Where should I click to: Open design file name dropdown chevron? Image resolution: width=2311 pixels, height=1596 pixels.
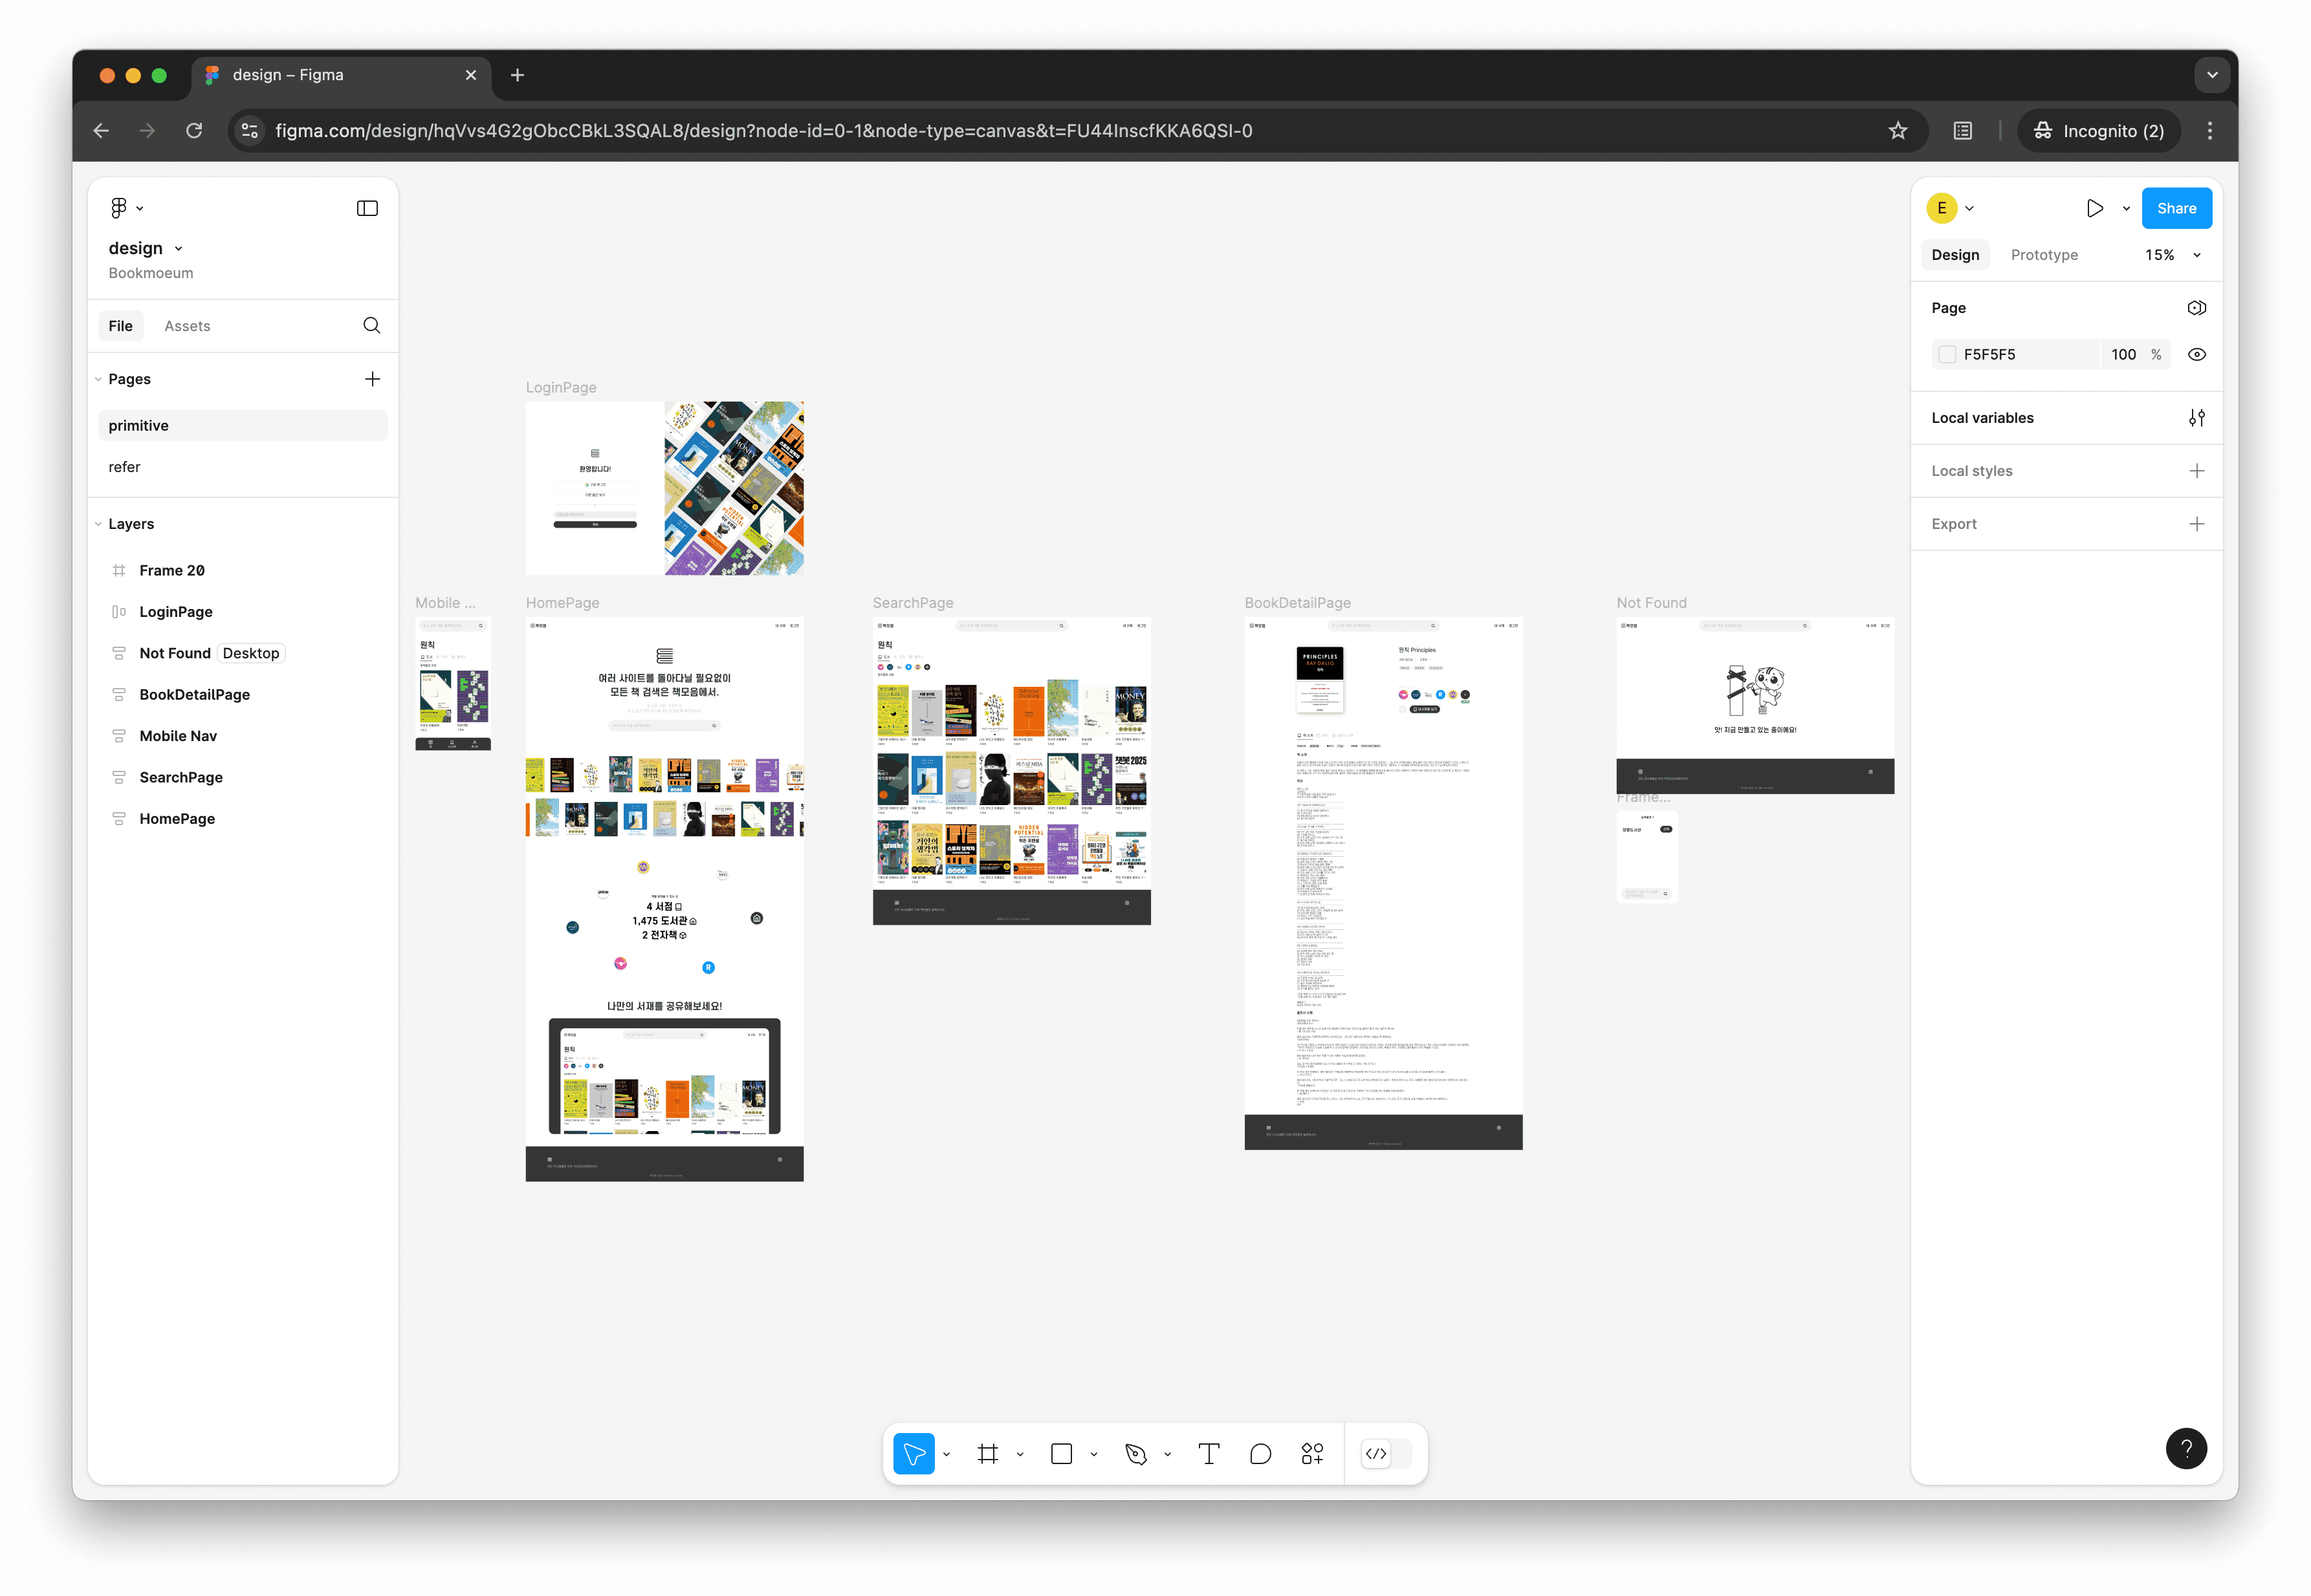point(179,249)
